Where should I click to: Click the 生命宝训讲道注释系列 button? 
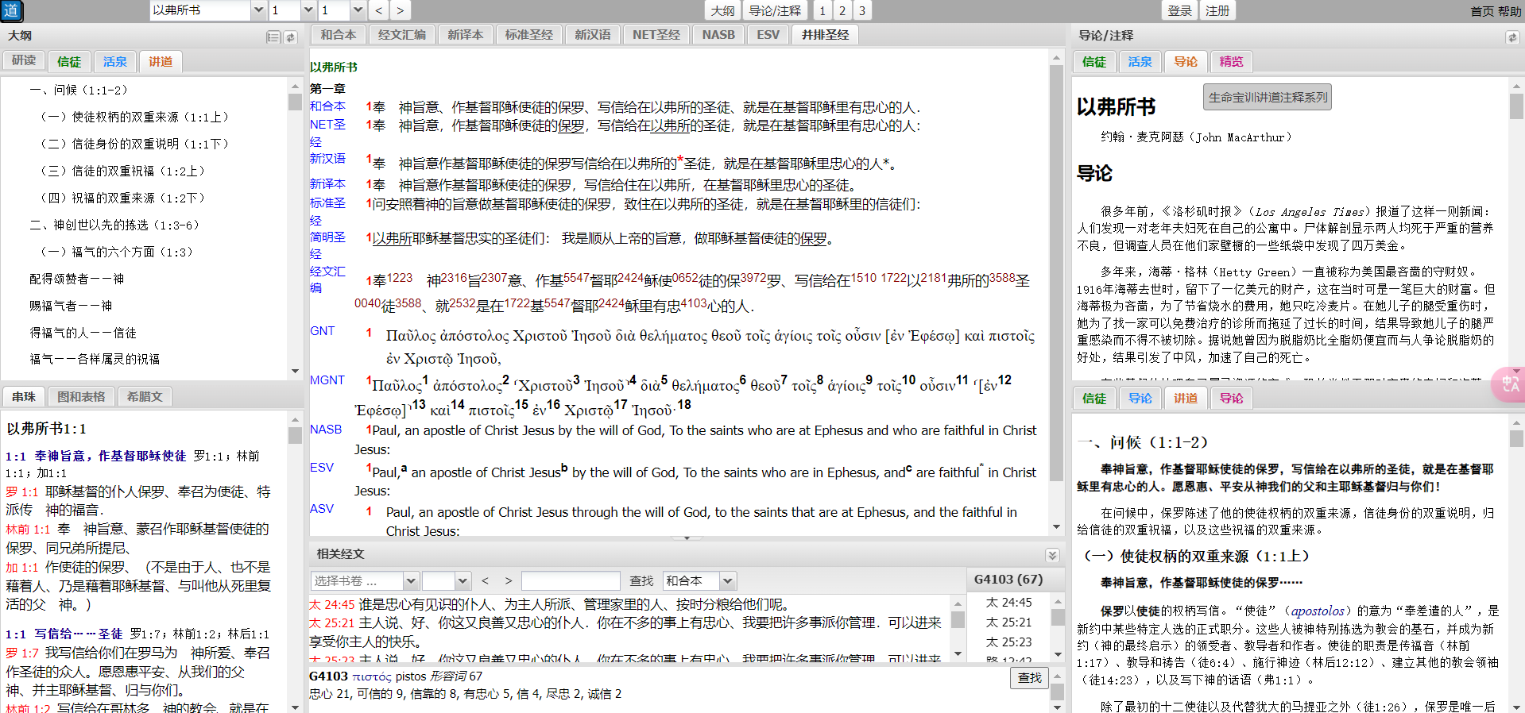pos(1268,97)
